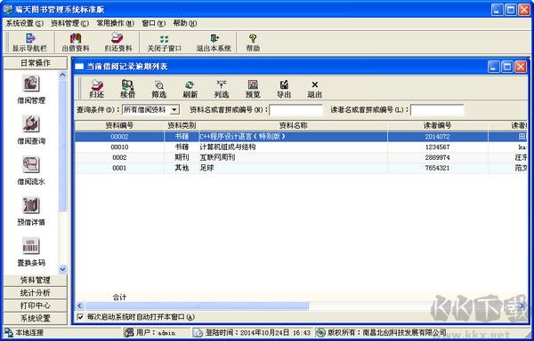Maximize the 当前借阅记录逾期列表 child window
This screenshot has width=534, height=341.
(507, 67)
